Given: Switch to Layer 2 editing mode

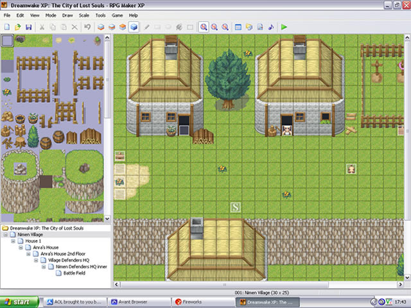Looking at the screenshot, I should (112, 27).
